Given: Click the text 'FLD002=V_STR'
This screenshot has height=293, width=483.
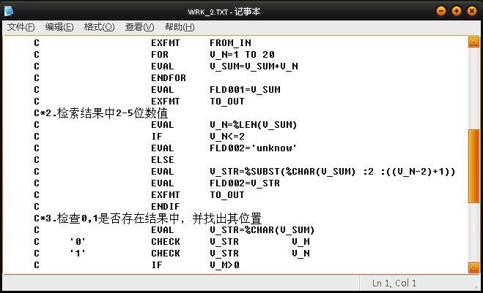Looking at the screenshot, I should pos(245,183).
